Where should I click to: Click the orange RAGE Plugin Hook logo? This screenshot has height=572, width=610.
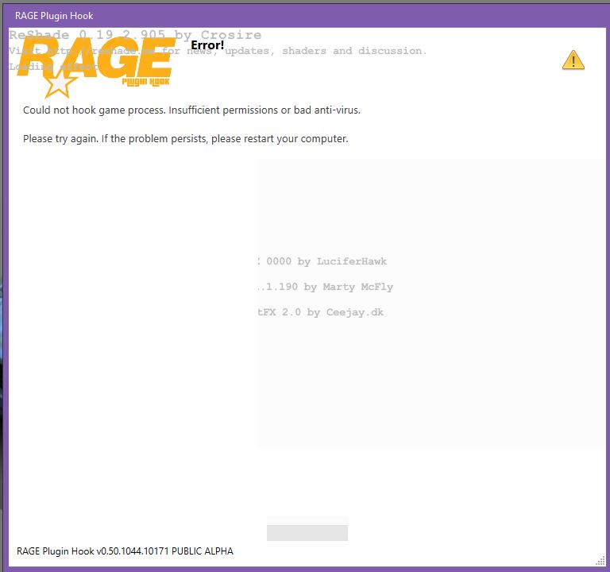95,67
